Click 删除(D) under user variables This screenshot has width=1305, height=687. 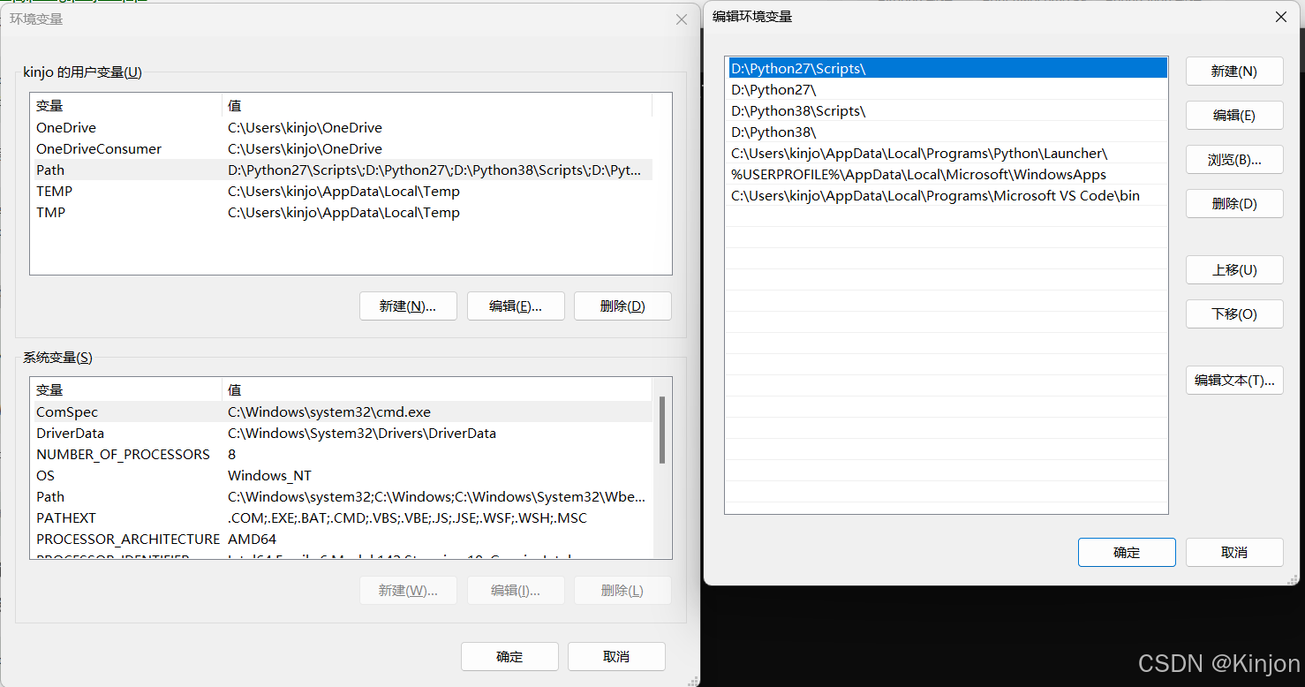pos(622,306)
